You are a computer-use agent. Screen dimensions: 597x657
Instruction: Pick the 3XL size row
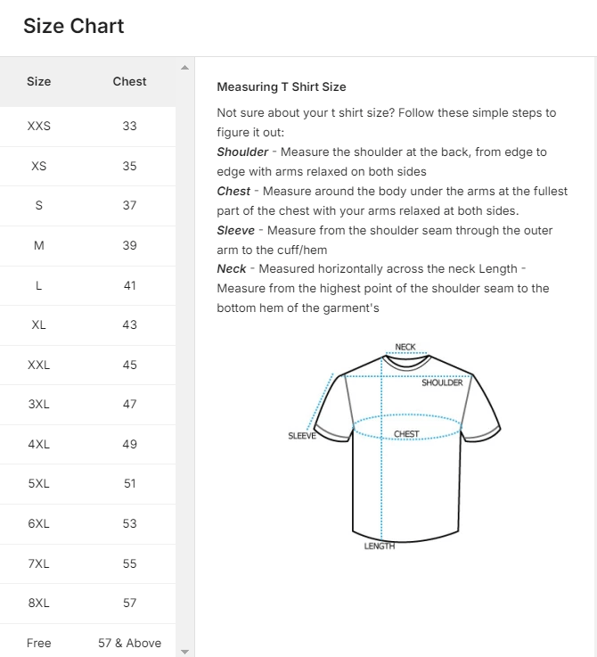[87, 404]
